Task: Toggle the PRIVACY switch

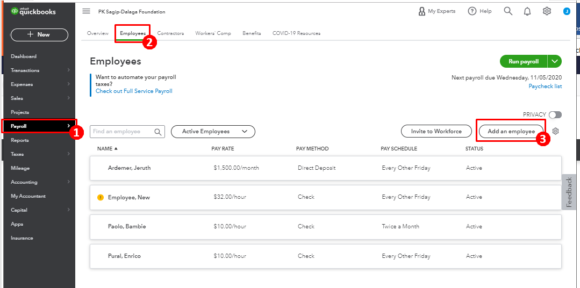Action: pyautogui.click(x=555, y=115)
